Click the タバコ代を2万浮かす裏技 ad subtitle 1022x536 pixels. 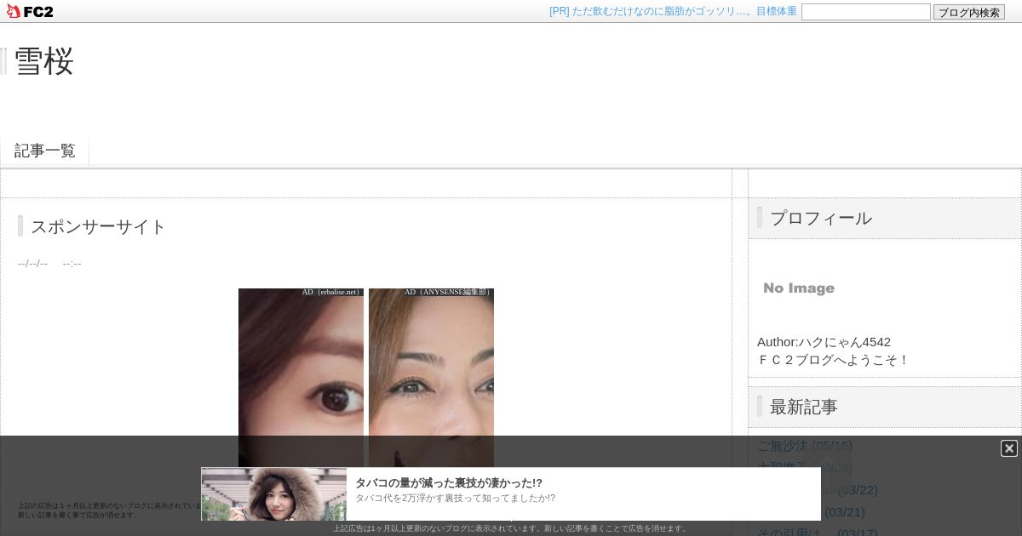tap(455, 498)
